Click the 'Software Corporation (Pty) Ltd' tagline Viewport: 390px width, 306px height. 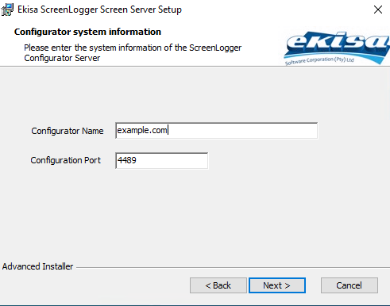point(319,61)
